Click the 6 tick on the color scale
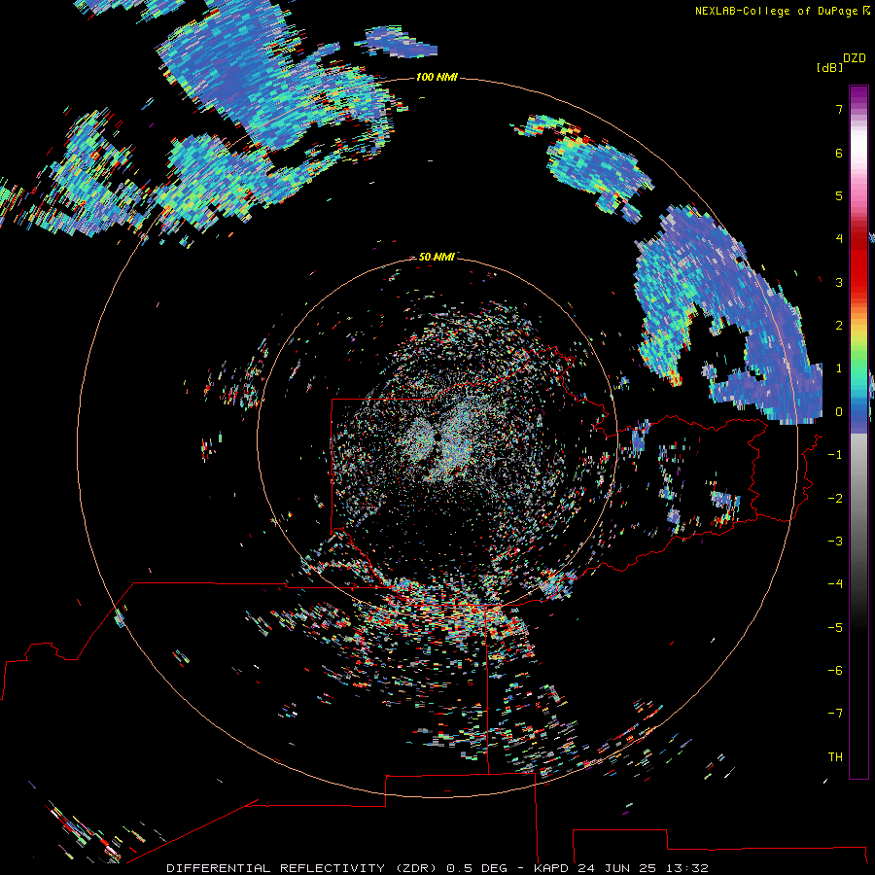875x875 pixels. (x=839, y=153)
